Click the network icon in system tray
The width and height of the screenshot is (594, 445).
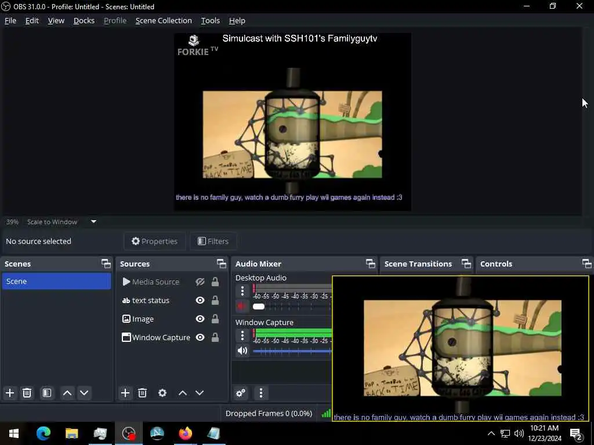pyautogui.click(x=505, y=433)
